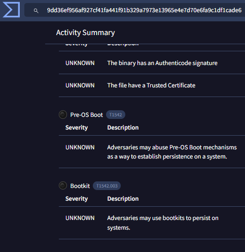Click UNKNOWN severity beside Authenticode signature
The width and height of the screenshot is (245, 252).
click(80, 63)
